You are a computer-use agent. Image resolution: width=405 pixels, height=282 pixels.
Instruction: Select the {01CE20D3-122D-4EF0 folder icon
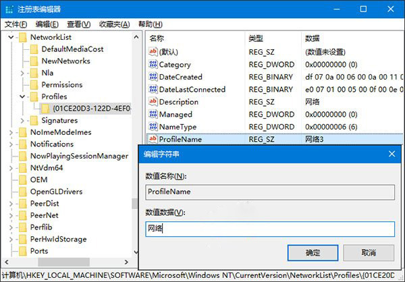(45, 109)
